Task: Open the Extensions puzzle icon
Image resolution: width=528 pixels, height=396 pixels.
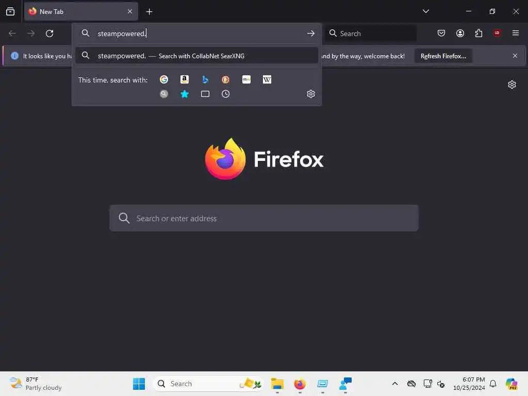Action: click(x=478, y=33)
